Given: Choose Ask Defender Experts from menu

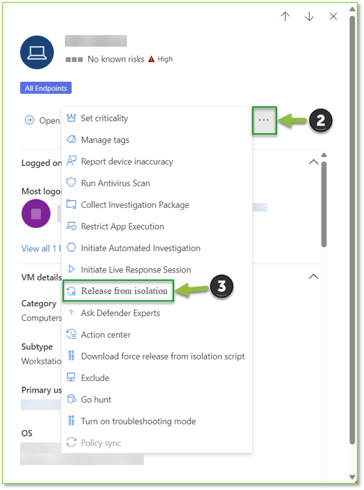Looking at the screenshot, I should pyautogui.click(x=120, y=313).
